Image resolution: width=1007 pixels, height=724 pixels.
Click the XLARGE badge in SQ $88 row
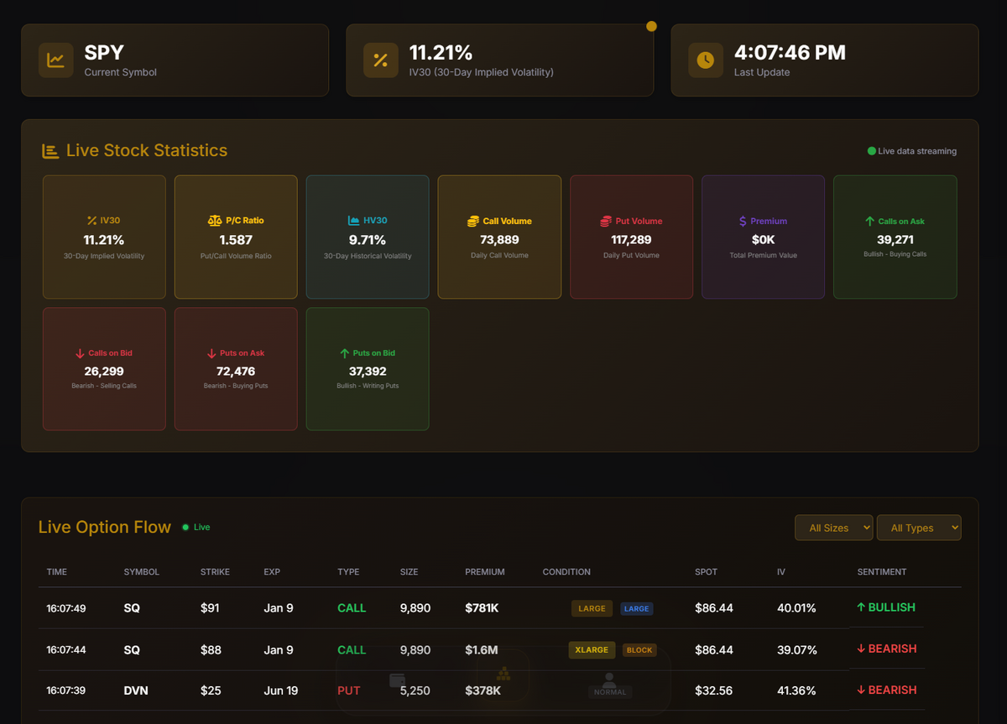[592, 649]
